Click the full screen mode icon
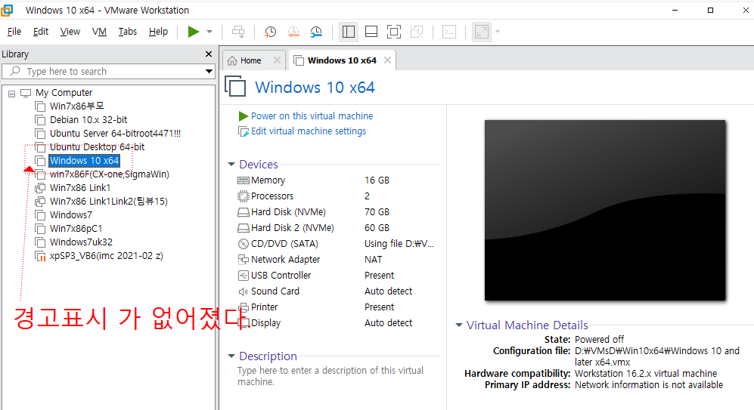The width and height of the screenshot is (754, 410). pyautogui.click(x=394, y=32)
